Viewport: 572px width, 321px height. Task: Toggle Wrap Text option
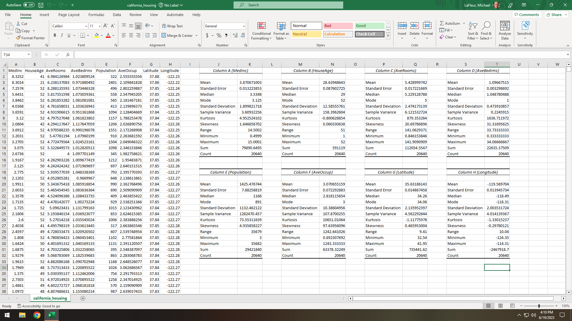[172, 26]
